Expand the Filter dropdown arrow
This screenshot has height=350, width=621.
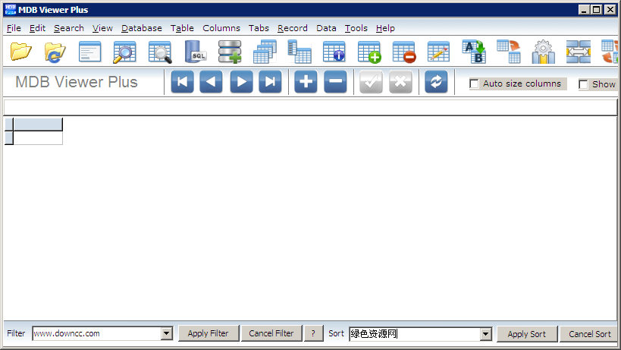[167, 333]
